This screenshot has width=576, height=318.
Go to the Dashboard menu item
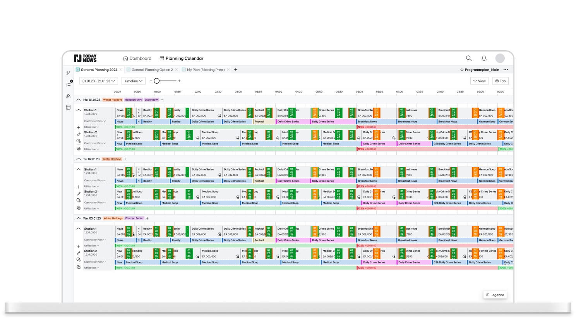coord(137,58)
